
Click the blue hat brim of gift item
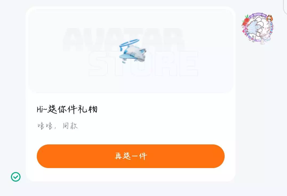[x=126, y=55]
